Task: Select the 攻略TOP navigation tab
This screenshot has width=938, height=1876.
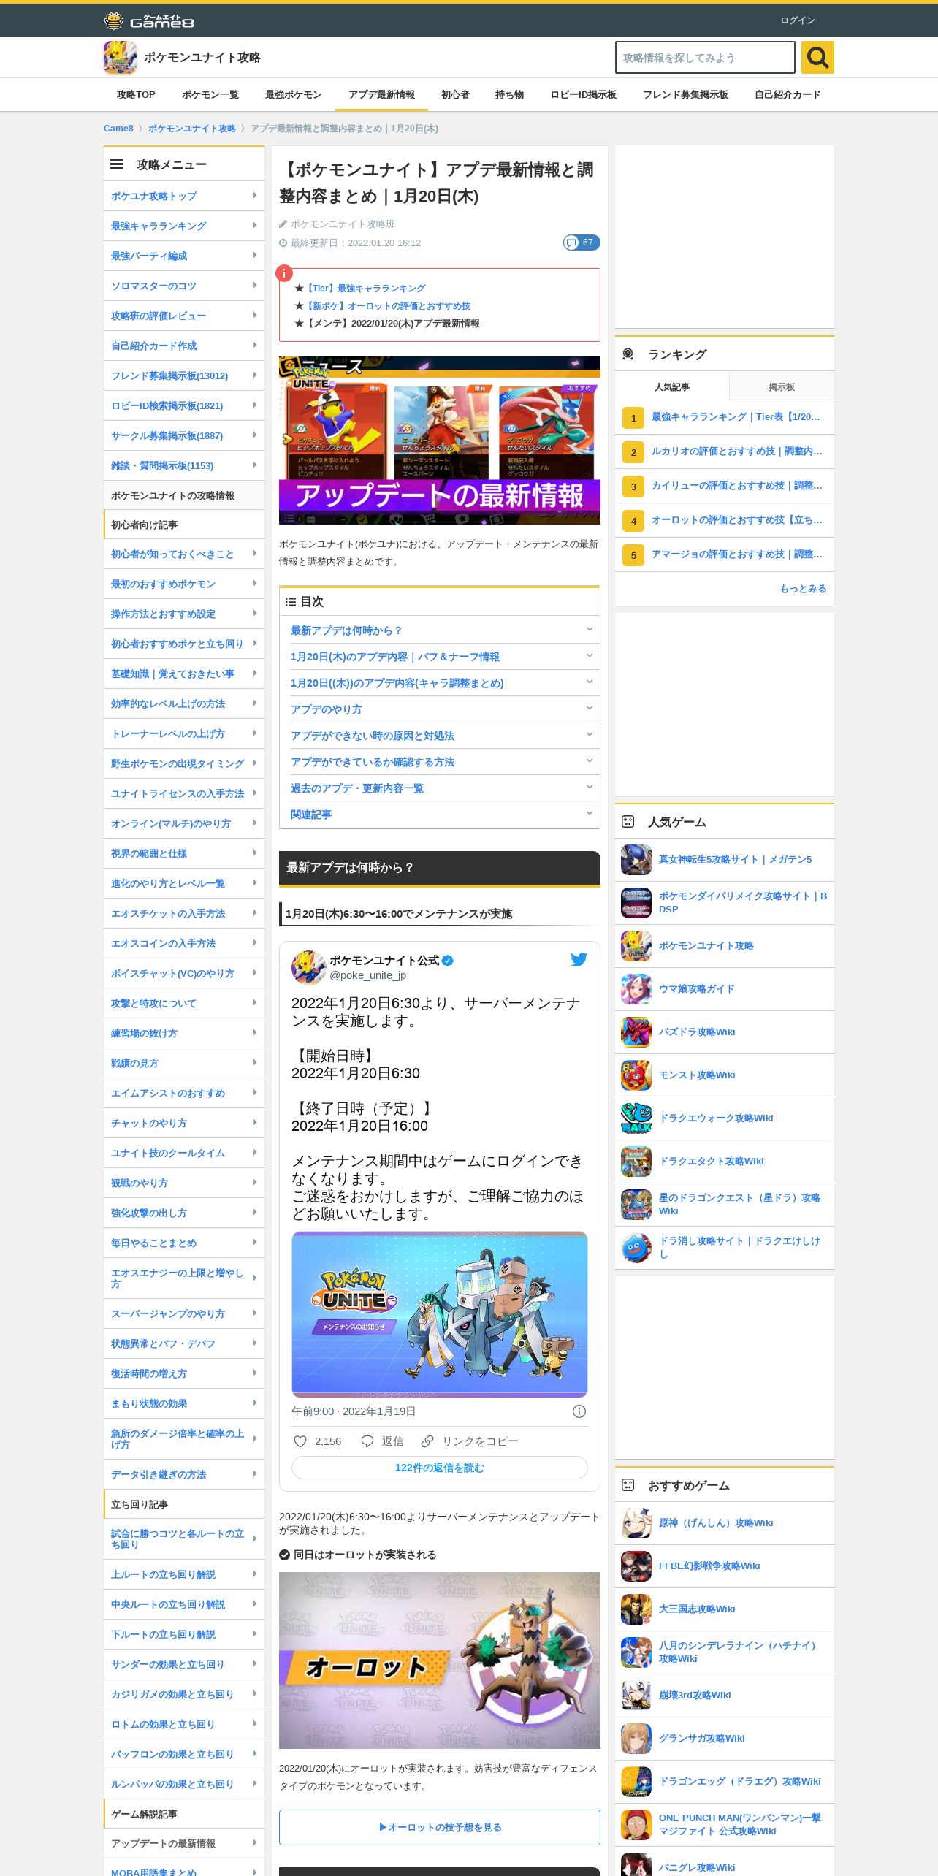Action: pyautogui.click(x=136, y=95)
